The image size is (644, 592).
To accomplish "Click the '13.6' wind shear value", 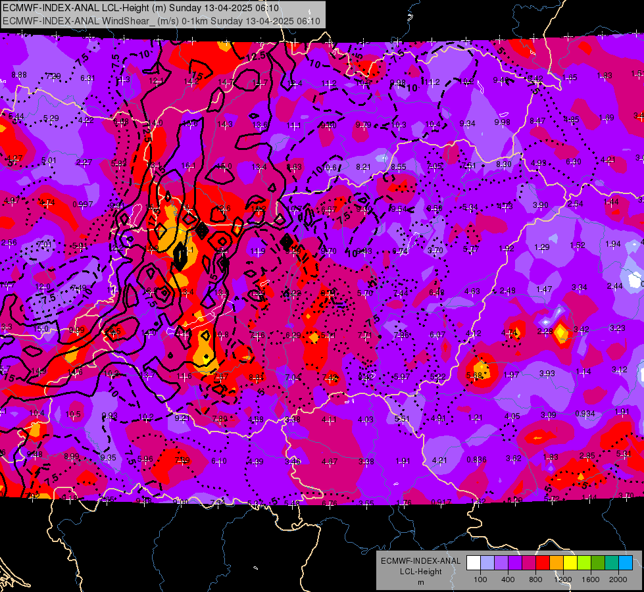I will 260,124.
